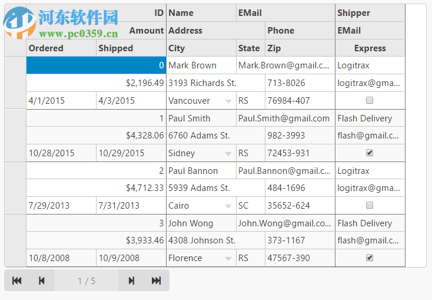Select the 6760 Adams St. address cell
Viewport: 432px width, 300px height.
pyautogui.click(x=216, y=135)
